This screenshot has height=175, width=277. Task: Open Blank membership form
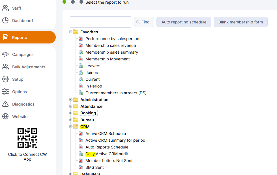coord(241,22)
